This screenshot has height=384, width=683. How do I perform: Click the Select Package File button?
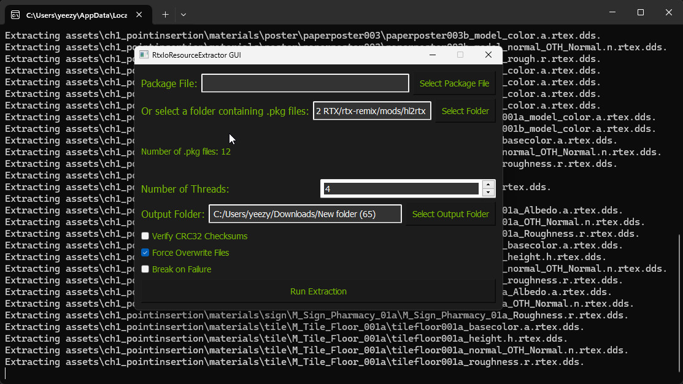(454, 83)
